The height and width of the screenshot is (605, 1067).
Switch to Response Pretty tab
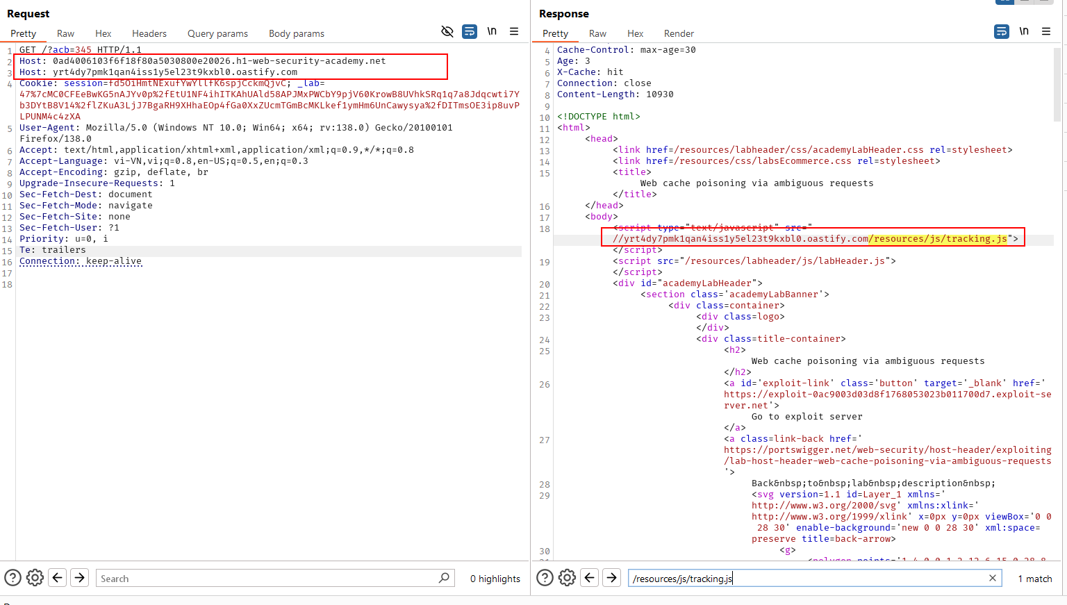click(555, 33)
